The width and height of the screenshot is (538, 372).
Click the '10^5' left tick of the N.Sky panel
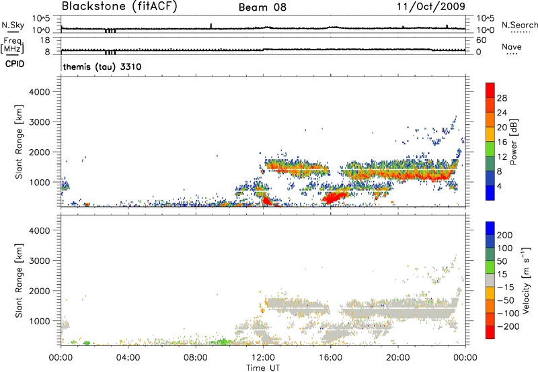(x=41, y=18)
